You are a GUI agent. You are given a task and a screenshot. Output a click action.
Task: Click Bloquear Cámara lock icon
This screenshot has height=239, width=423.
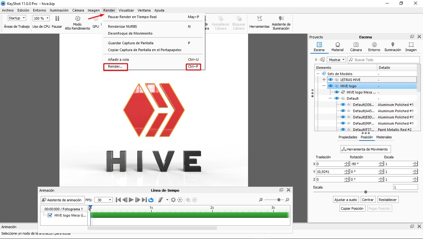point(239,18)
